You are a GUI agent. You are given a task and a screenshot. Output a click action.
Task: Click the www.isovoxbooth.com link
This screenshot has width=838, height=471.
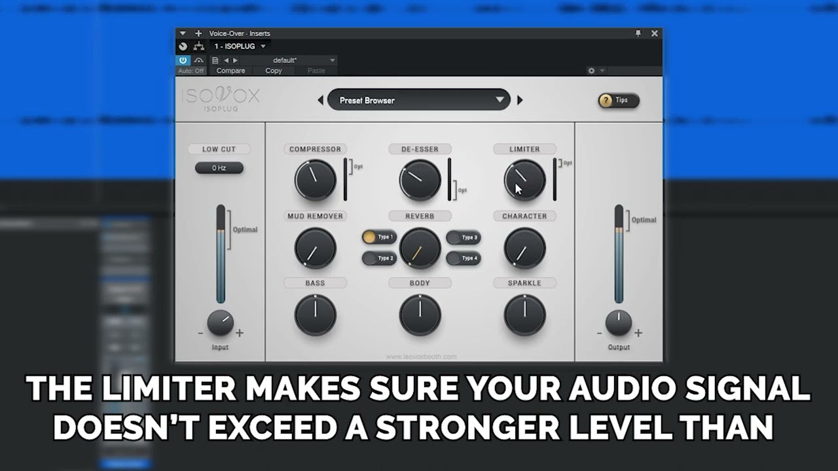coord(421,357)
